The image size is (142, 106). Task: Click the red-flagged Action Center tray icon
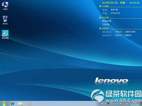click(x=121, y=104)
